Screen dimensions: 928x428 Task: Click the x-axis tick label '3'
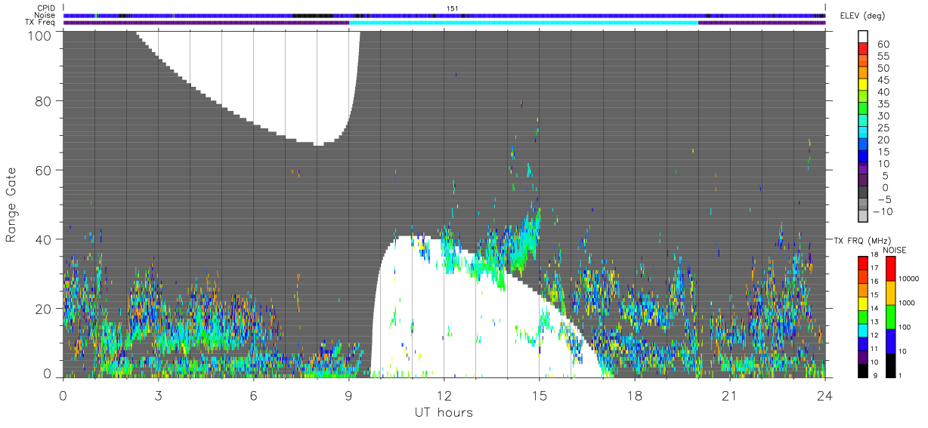point(158,396)
